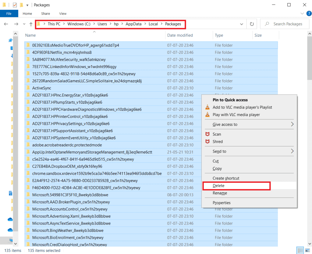Open OneDrive from the navigation pane

point(10,219)
